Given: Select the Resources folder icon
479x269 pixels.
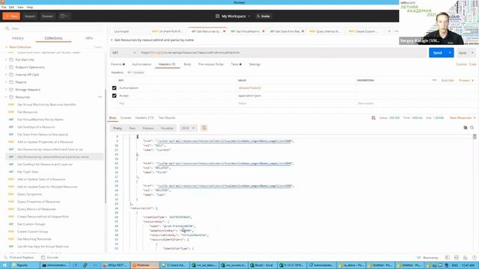Looking at the screenshot, I should (x=11, y=97).
